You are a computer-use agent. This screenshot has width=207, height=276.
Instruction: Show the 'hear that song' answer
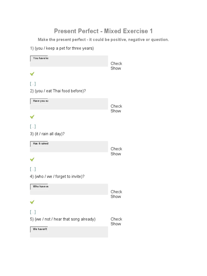point(116,224)
